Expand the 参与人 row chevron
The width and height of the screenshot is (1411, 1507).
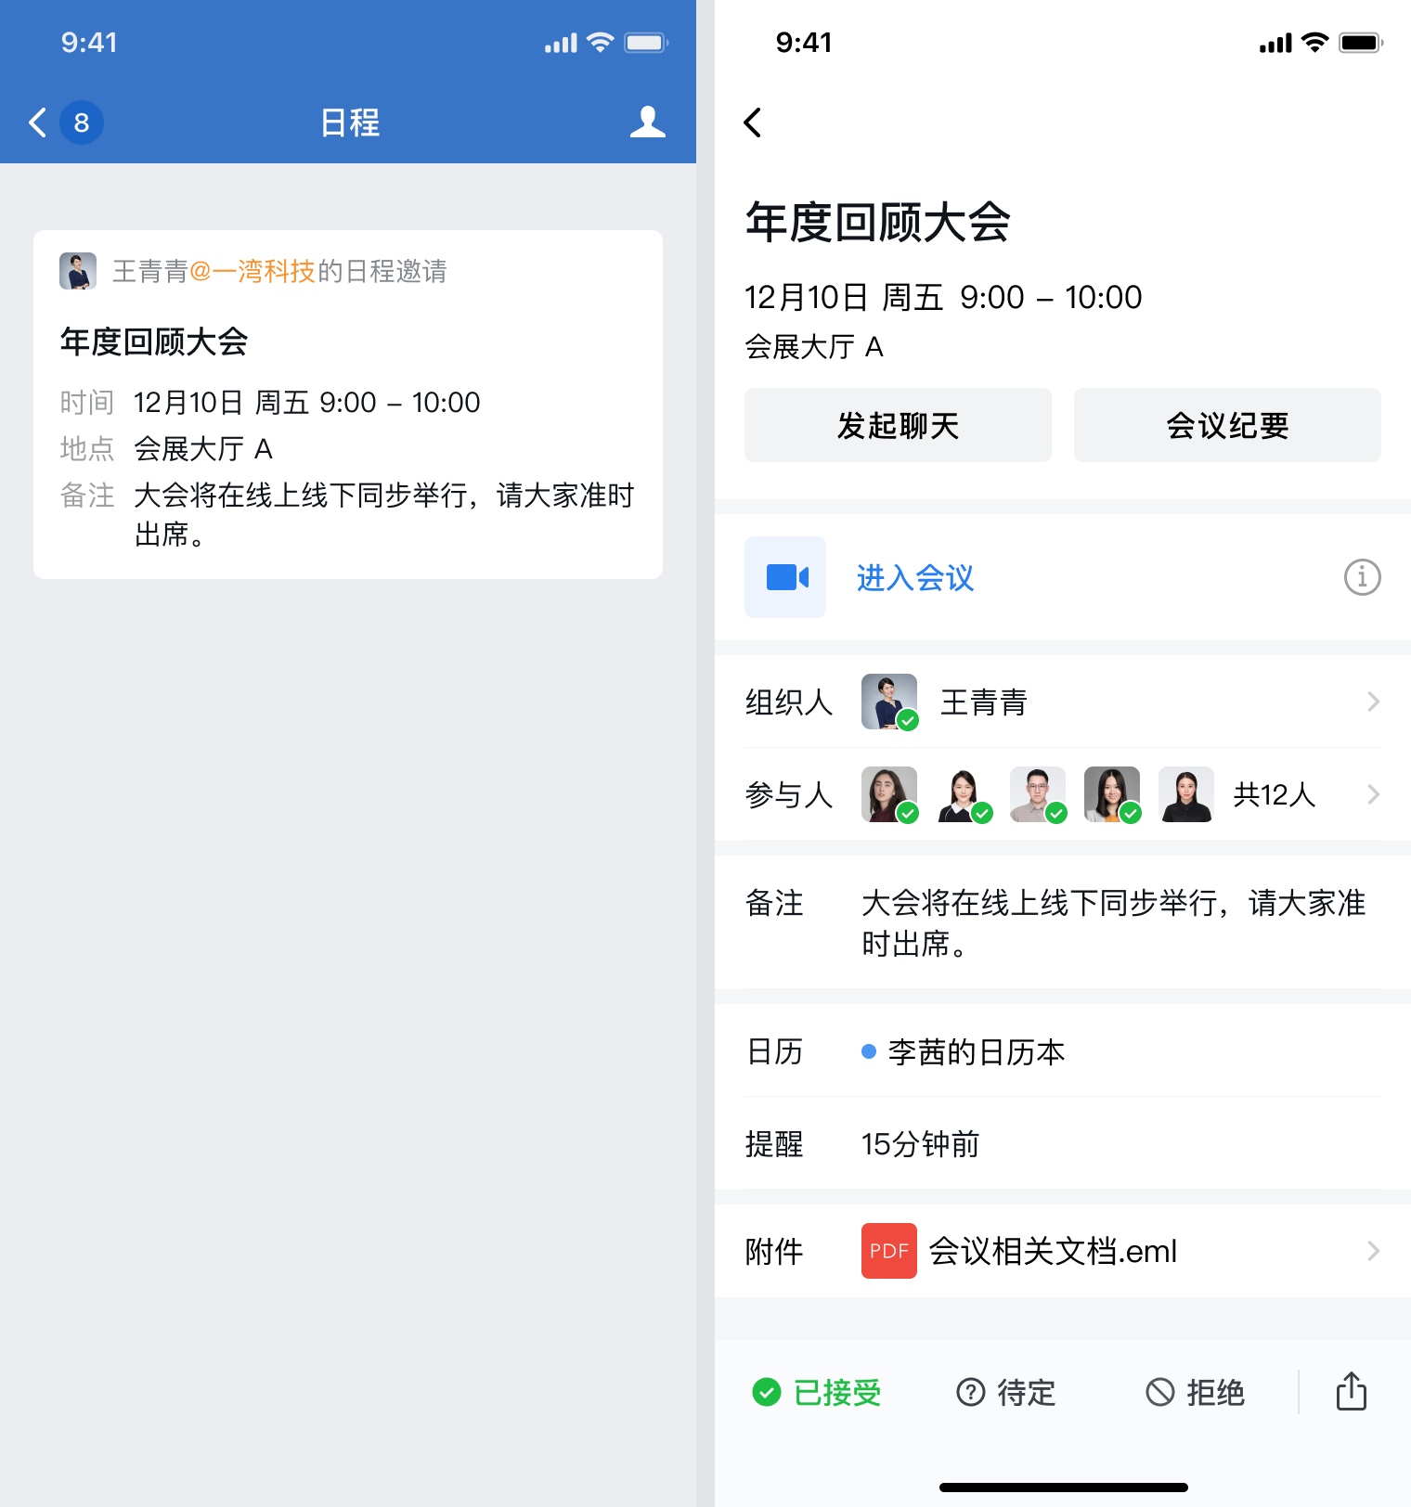(x=1373, y=794)
